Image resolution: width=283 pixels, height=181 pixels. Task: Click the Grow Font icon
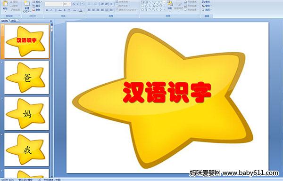[74, 4]
